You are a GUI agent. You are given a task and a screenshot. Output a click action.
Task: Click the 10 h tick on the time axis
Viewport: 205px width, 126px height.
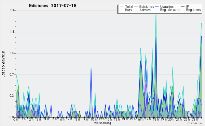[94, 120]
